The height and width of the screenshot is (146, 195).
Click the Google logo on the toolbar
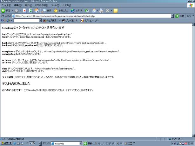[x=6, y=20]
